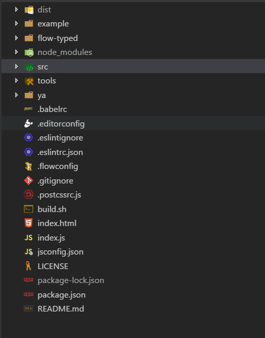Expand the src folder chevron
The width and height of the screenshot is (265, 338).
click(17, 66)
